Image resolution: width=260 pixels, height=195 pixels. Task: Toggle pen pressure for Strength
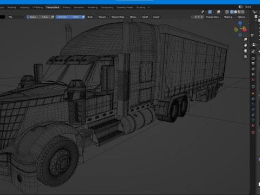[x=83, y=17]
